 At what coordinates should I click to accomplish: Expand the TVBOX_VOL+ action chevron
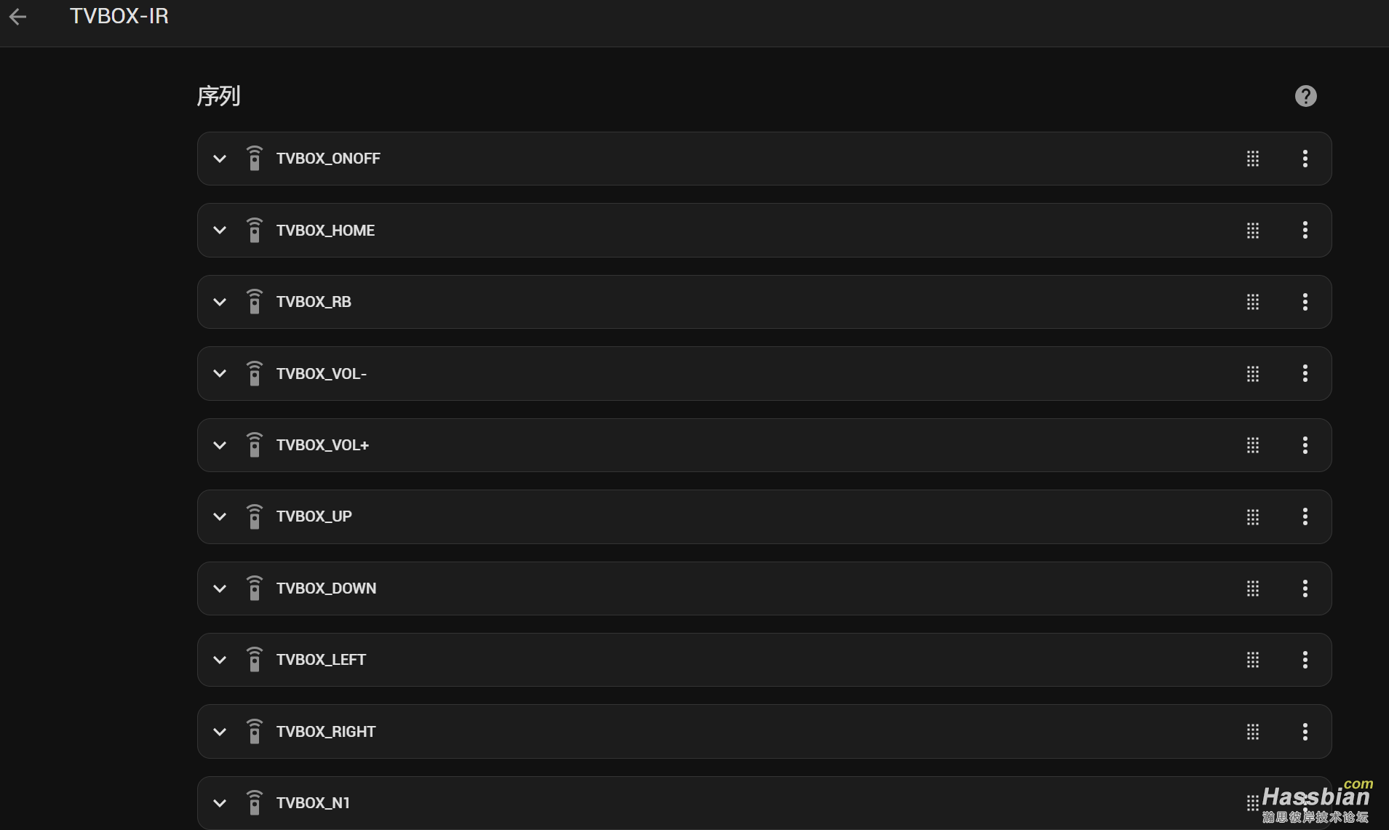click(x=220, y=445)
